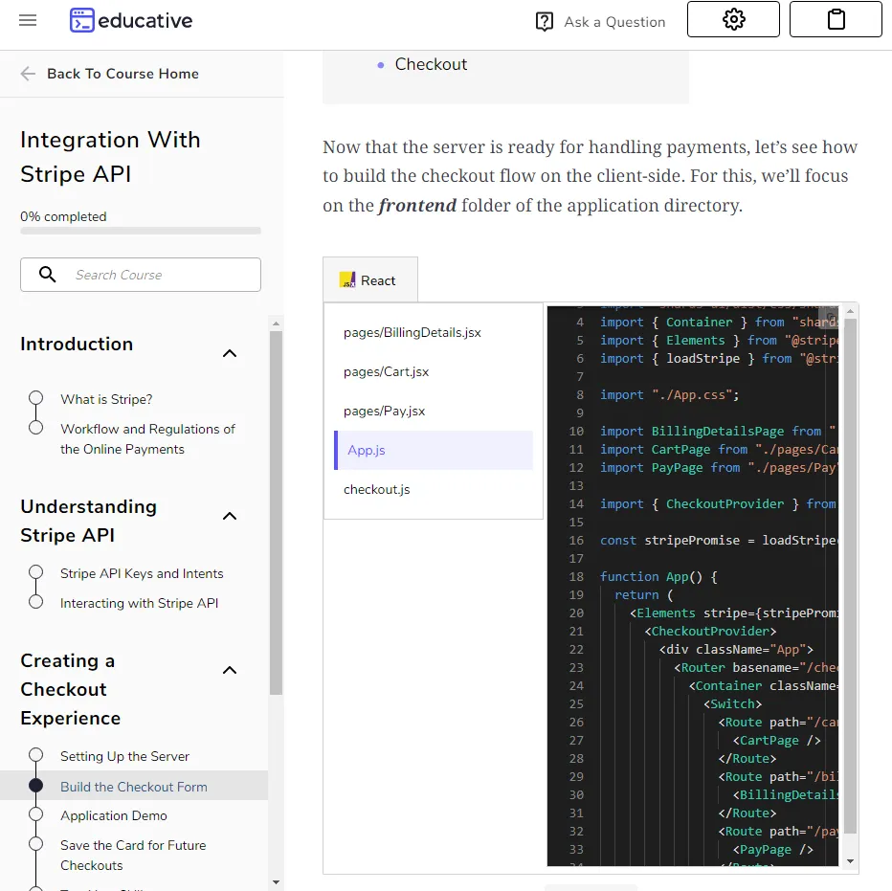
Task: Click the educative logo
Action: (x=131, y=20)
